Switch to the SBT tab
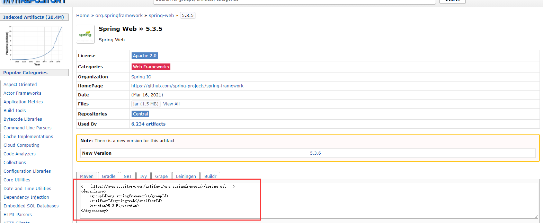543x223 pixels. [128, 175]
